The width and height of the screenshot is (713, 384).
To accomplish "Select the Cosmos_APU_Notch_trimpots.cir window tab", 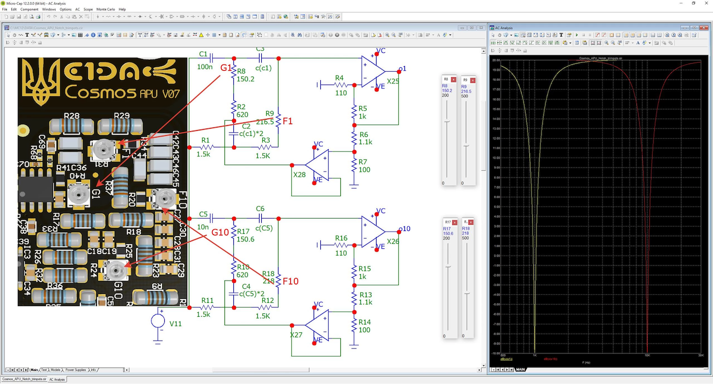I will [x=24, y=379].
